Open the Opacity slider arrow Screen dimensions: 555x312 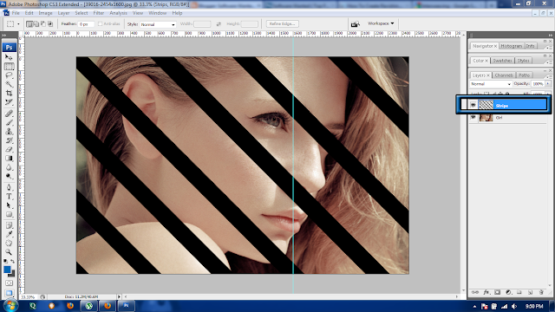pos(548,84)
